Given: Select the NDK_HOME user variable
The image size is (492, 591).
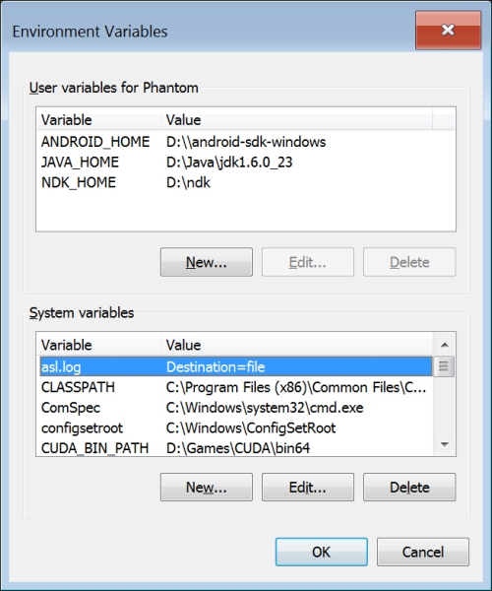Looking at the screenshot, I should [246, 182].
